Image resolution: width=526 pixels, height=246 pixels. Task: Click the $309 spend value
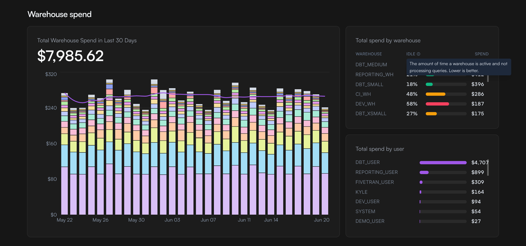pyautogui.click(x=477, y=182)
